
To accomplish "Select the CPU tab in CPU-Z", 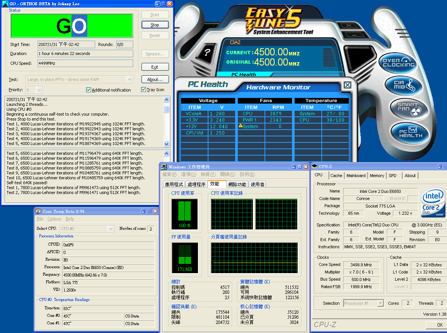I will click(x=318, y=175).
